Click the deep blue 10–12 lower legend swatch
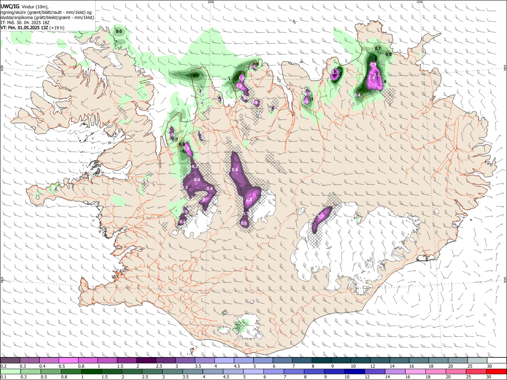Screen dimensions: 507x380 tap(355, 371)
